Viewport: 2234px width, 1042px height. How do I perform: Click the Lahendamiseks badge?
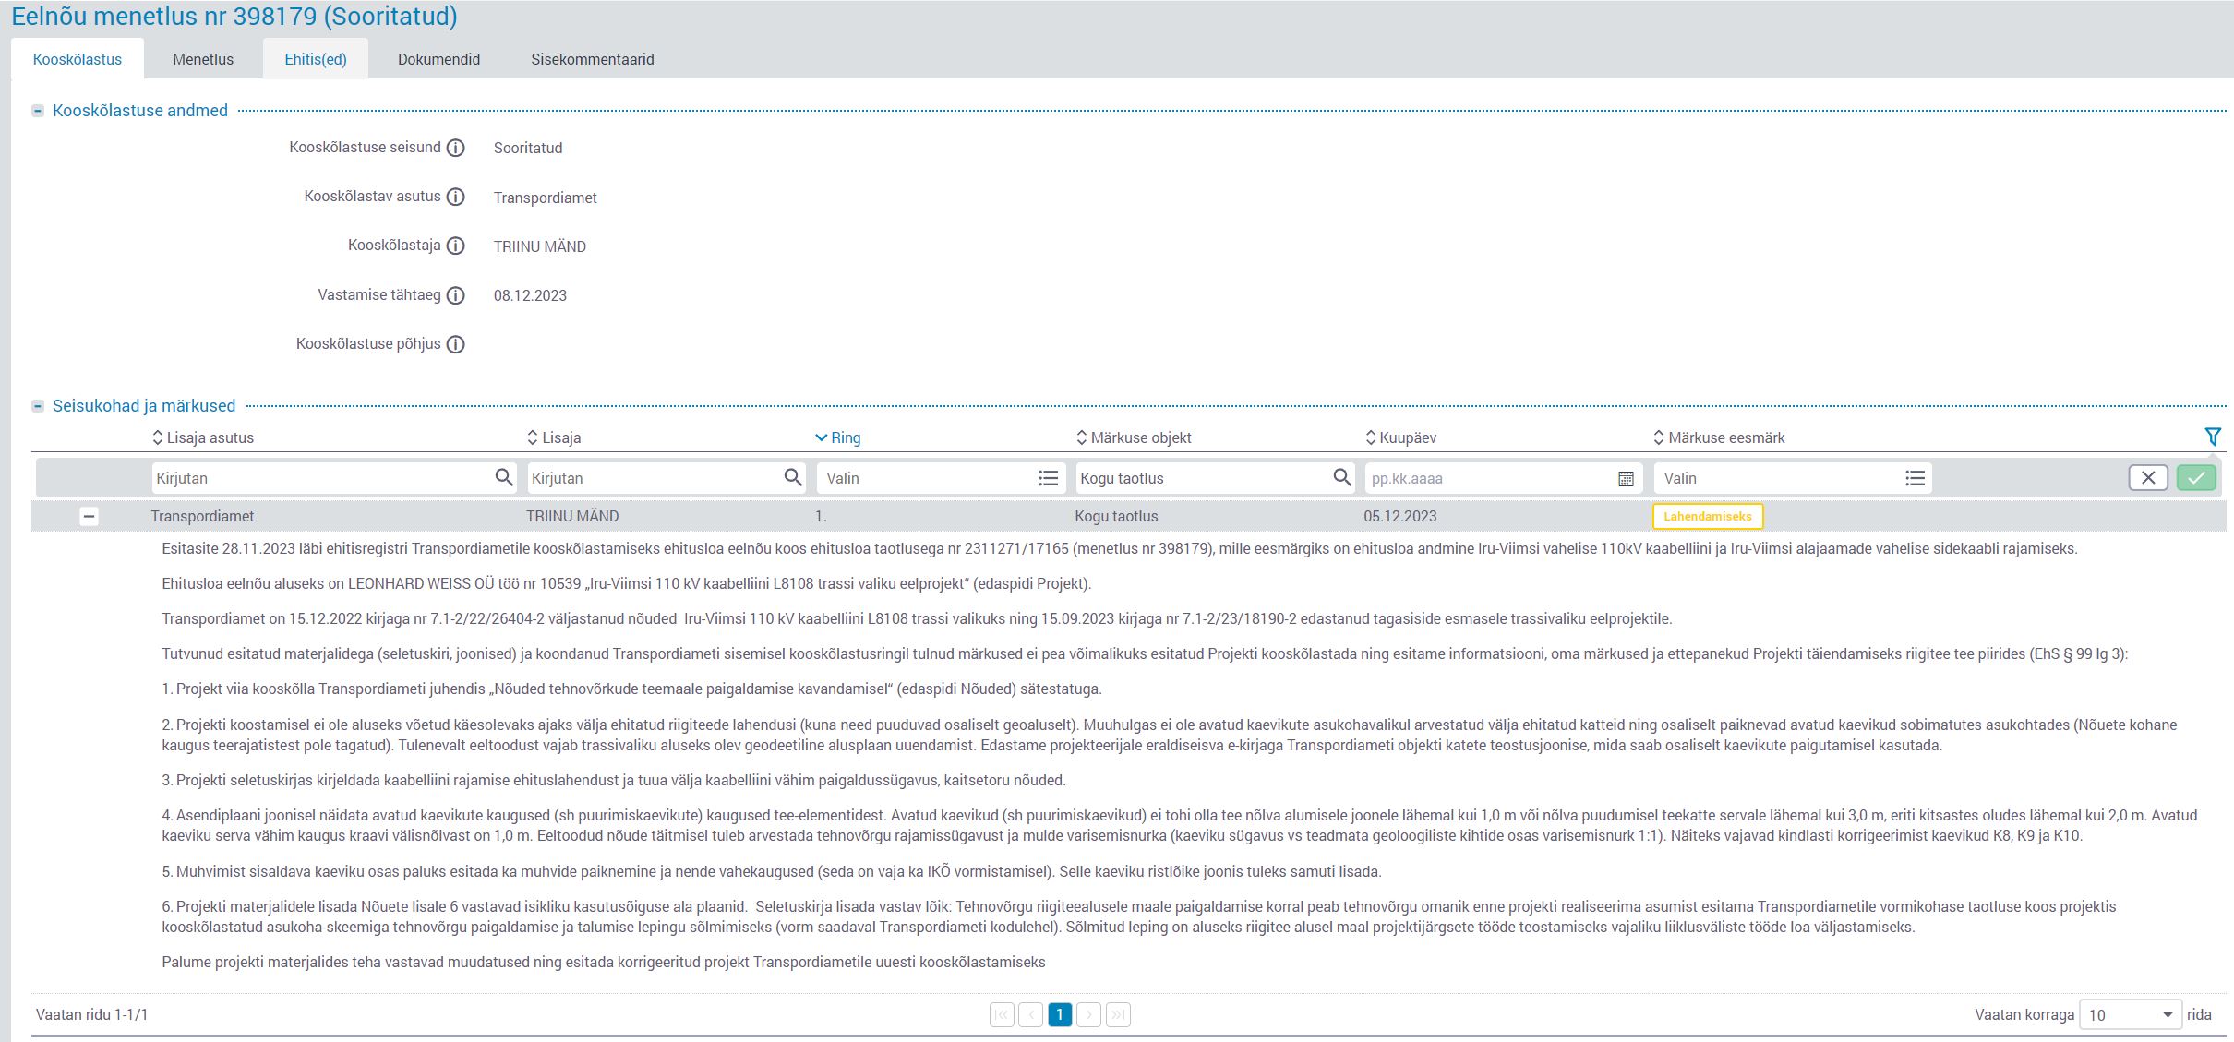[x=1707, y=516]
